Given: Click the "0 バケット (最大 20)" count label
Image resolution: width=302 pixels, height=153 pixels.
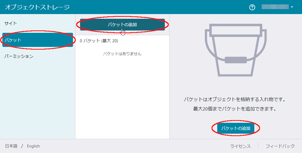Looking at the screenshot, I should click(99, 41).
